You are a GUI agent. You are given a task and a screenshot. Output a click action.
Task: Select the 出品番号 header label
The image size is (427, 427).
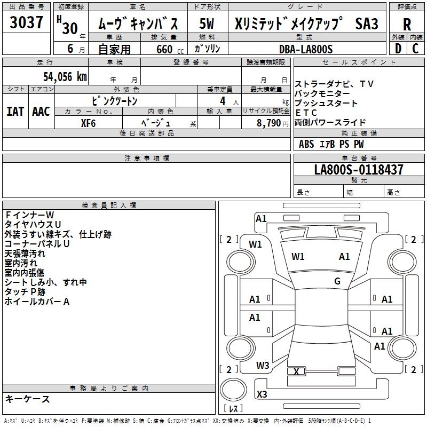26,7
